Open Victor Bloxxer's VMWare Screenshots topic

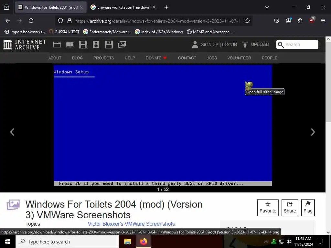pyautogui.click(x=131, y=224)
